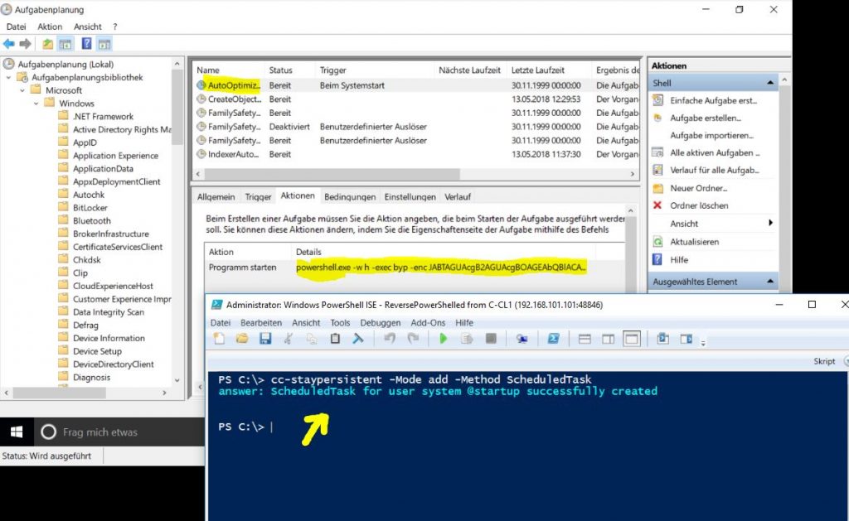
Task: Collapse the Windows folder node
Action: pos(36,104)
